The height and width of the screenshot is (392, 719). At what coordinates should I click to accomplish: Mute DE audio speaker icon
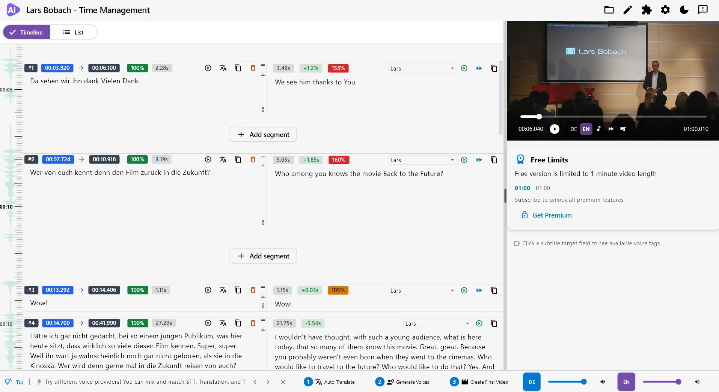coord(603,382)
